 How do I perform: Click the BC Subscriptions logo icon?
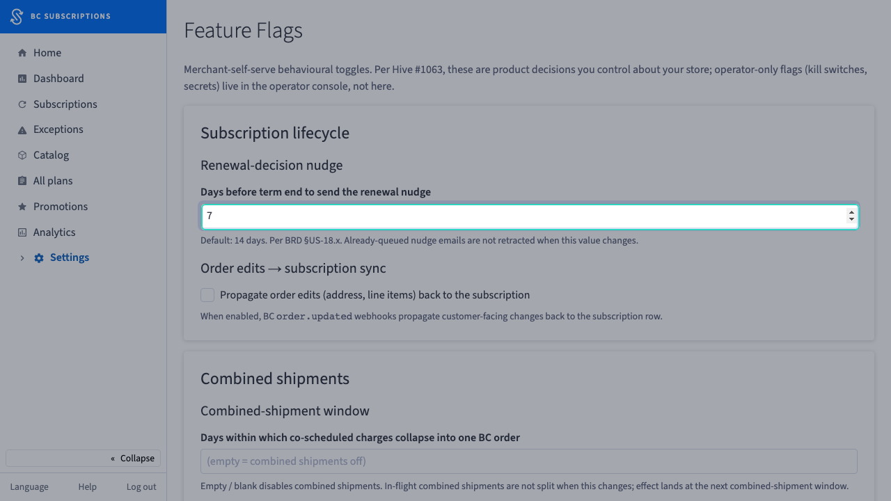coord(17,17)
